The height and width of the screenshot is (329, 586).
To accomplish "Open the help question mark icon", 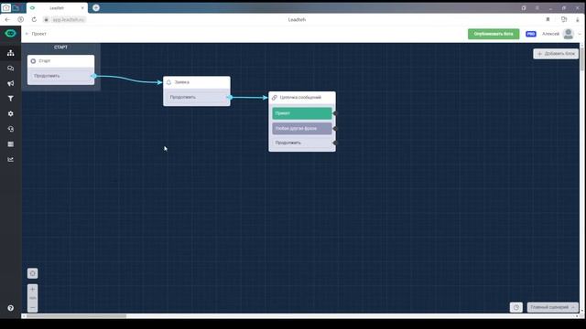I will [10, 308].
